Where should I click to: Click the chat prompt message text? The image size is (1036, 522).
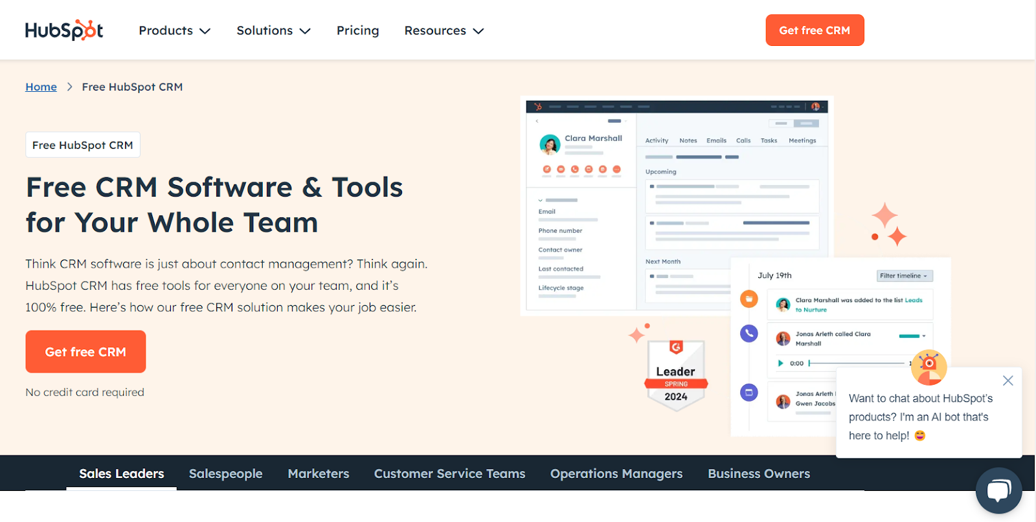(x=921, y=417)
